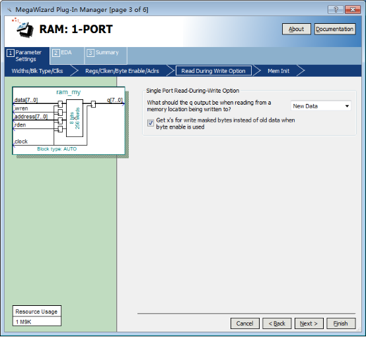Switch to the EDA tab
Screen dimensions: 366x337
[x=67, y=56]
